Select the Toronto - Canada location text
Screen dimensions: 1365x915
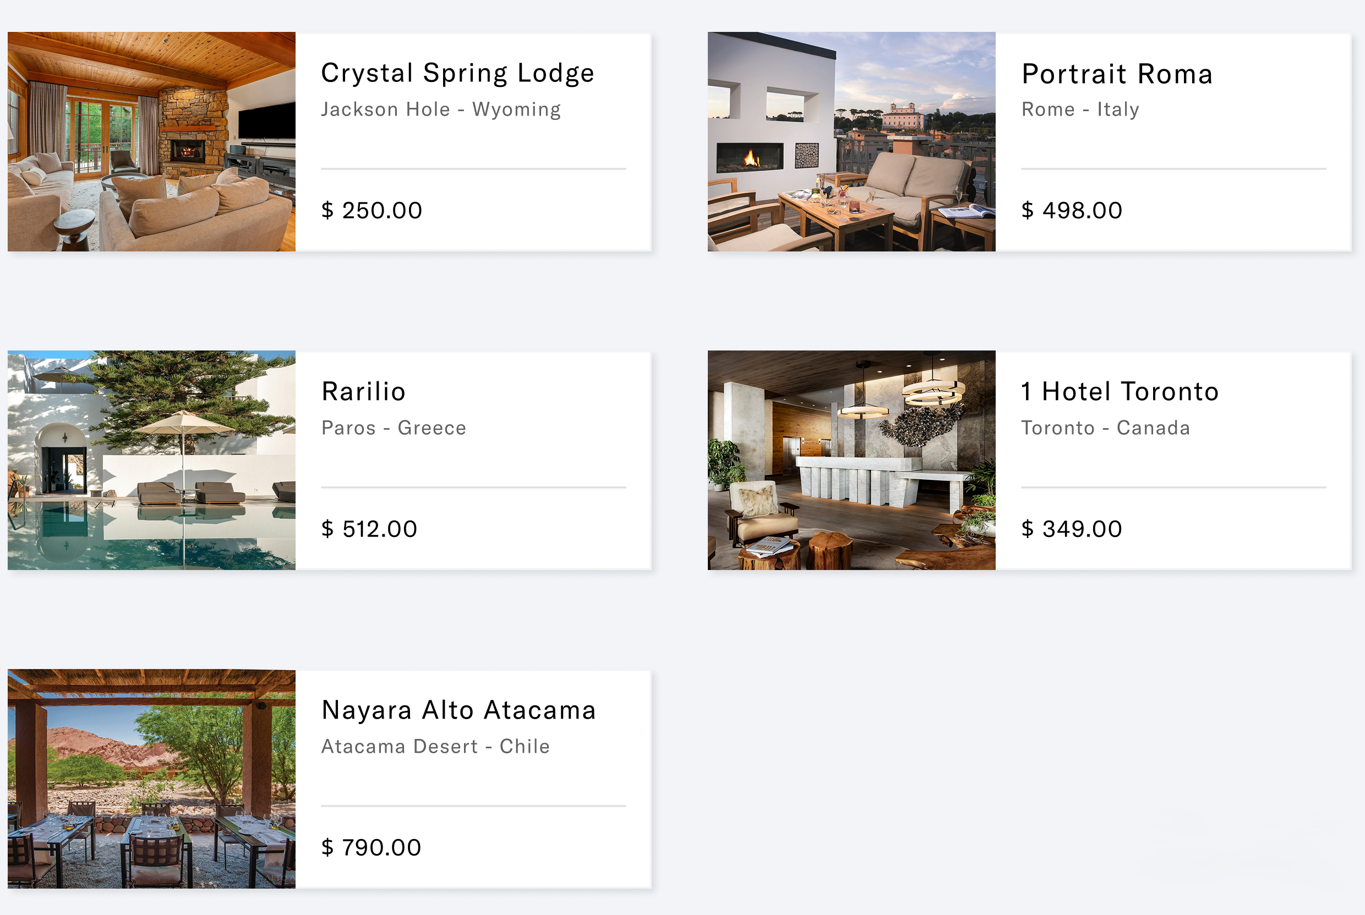pyautogui.click(x=1105, y=428)
